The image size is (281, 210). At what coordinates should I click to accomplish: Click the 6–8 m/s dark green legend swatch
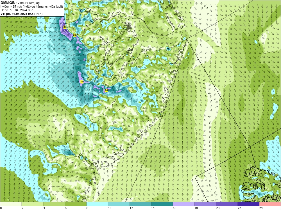pyautogui.click(x=76, y=204)
